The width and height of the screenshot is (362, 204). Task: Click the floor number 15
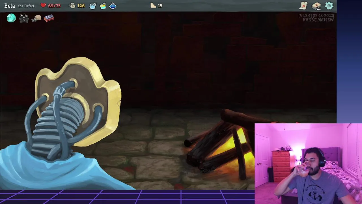[x=160, y=6]
